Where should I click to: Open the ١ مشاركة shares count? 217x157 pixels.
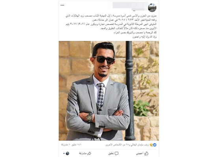65,145
